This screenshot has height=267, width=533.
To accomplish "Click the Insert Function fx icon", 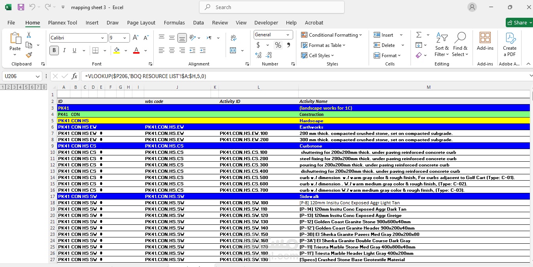I will [x=74, y=76].
